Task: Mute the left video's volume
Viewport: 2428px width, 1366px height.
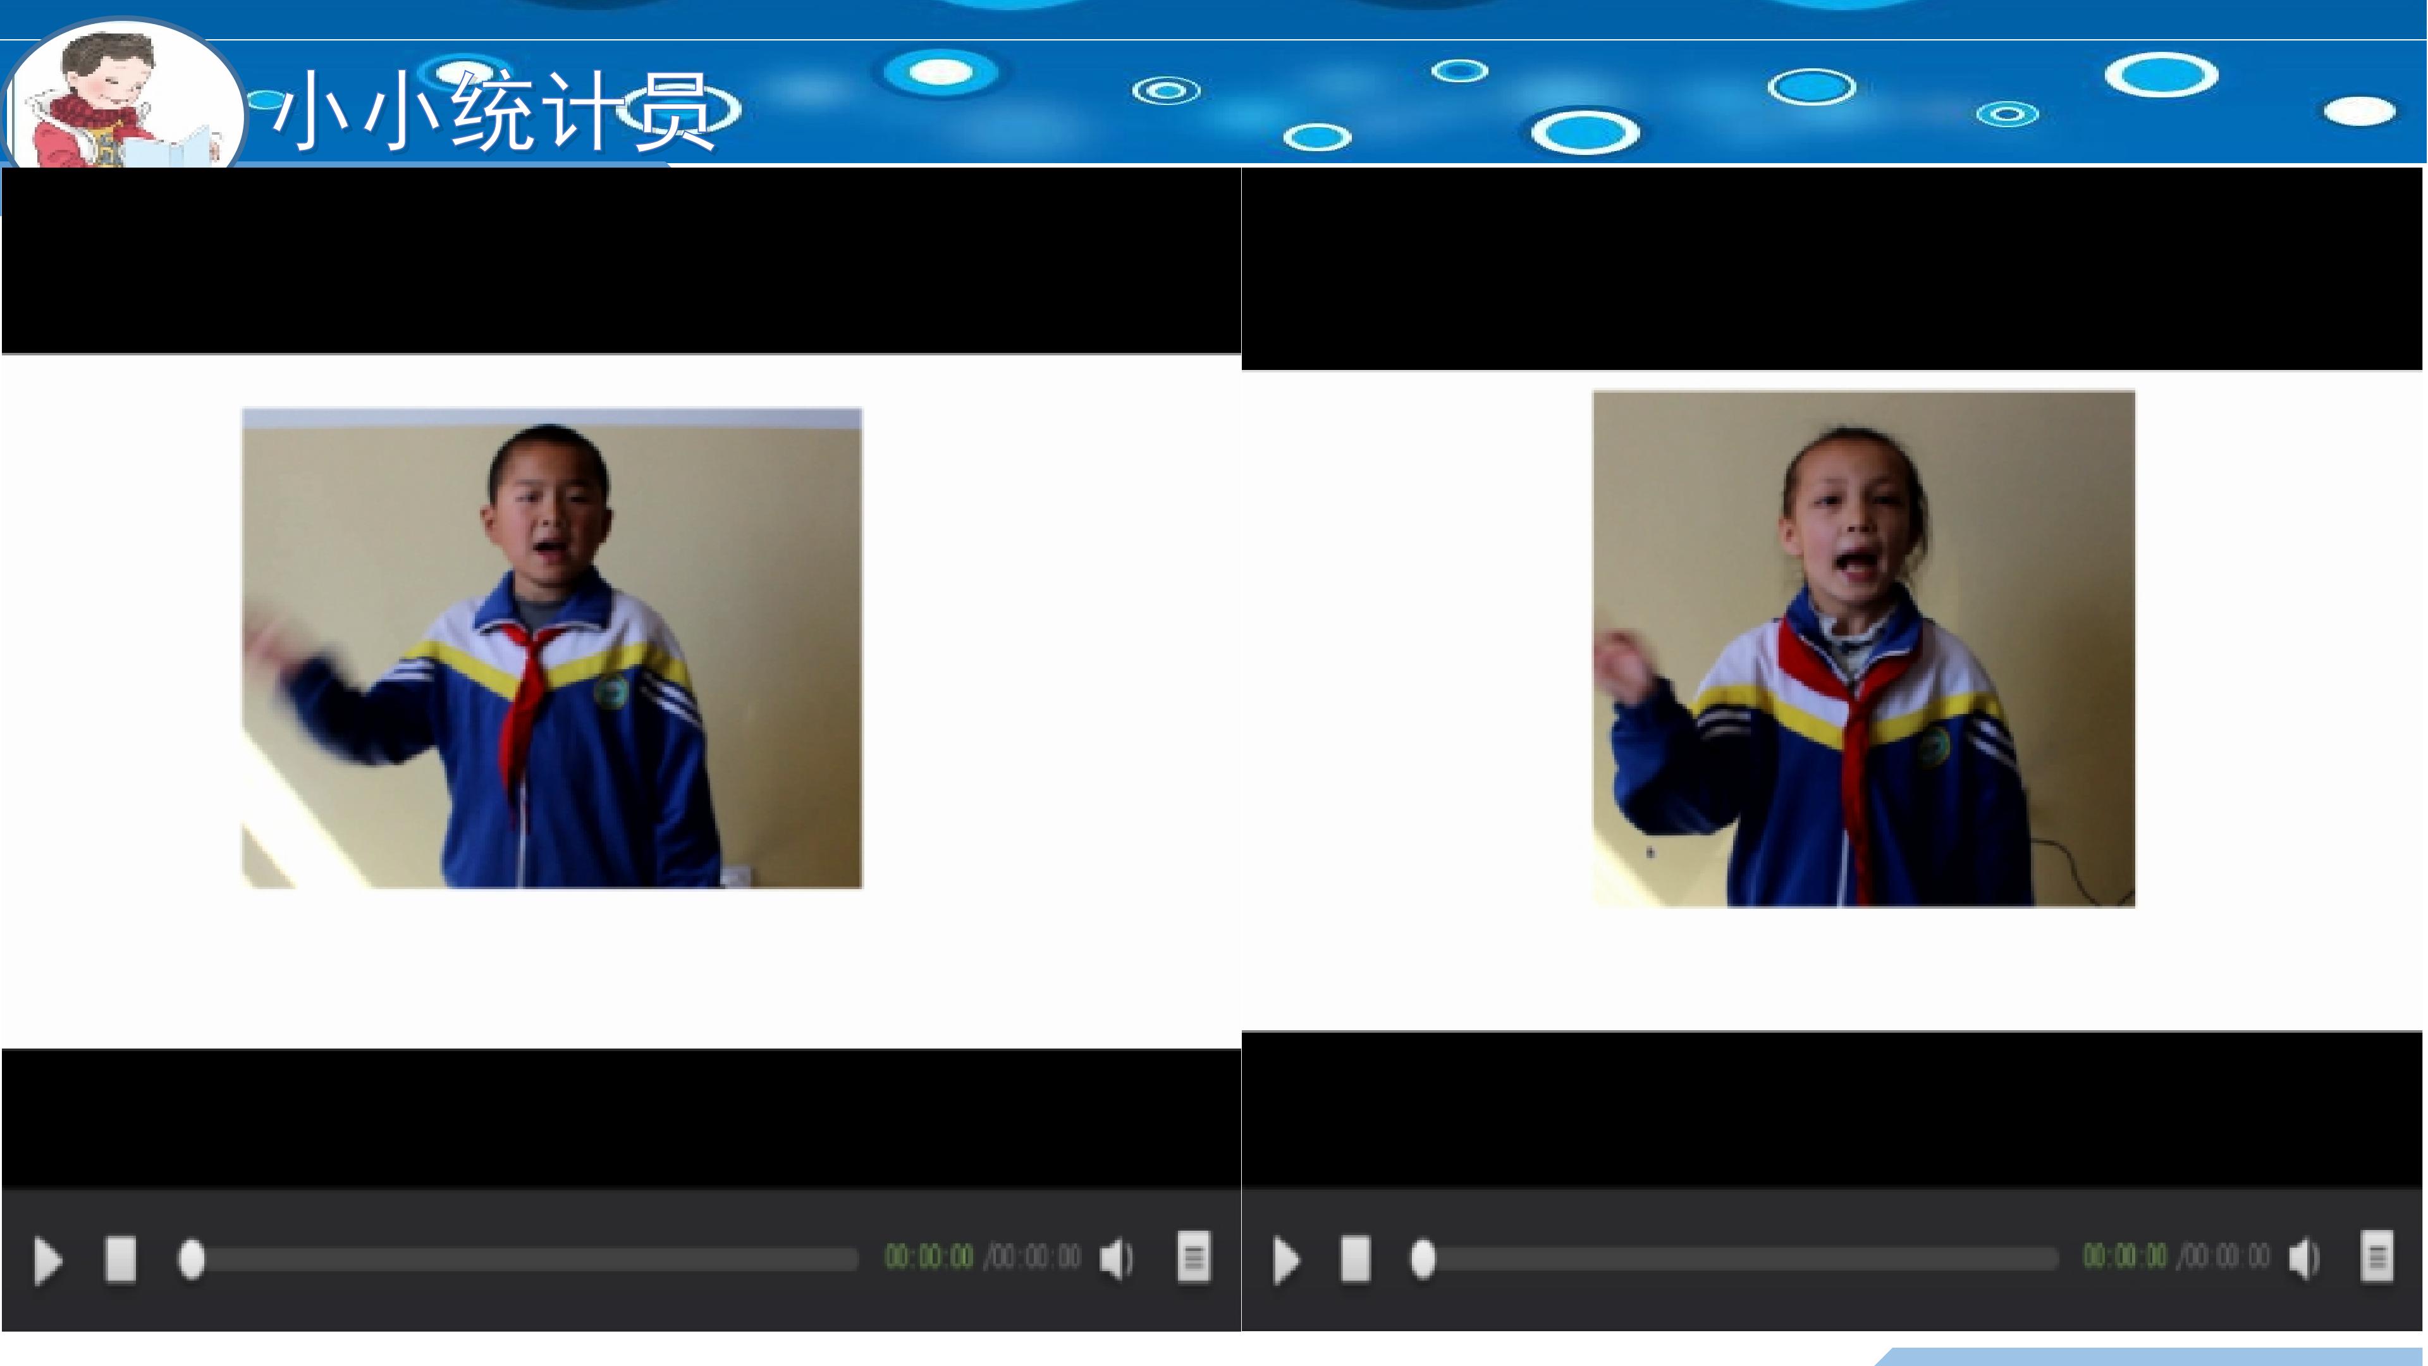Action: [x=1116, y=1260]
